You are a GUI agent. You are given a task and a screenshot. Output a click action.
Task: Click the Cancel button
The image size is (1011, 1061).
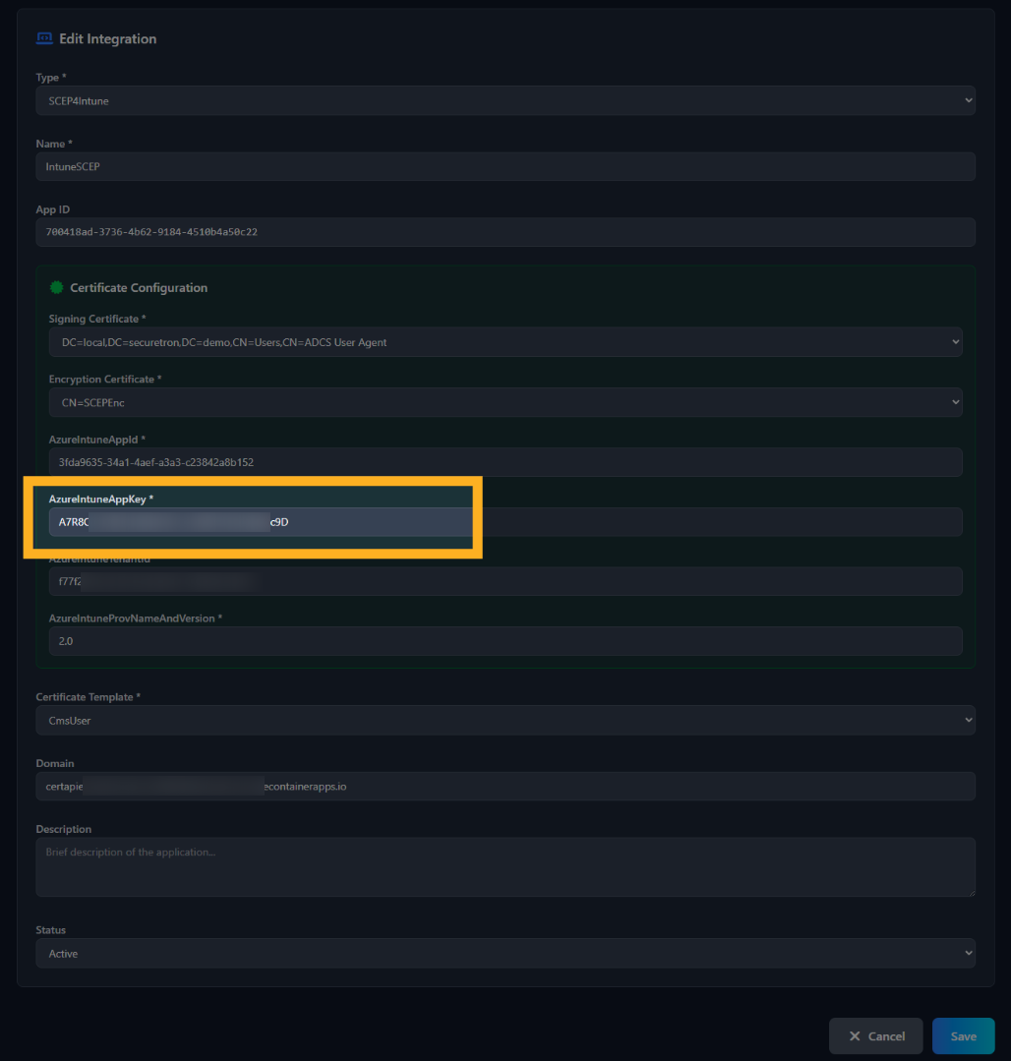pyautogui.click(x=875, y=1035)
